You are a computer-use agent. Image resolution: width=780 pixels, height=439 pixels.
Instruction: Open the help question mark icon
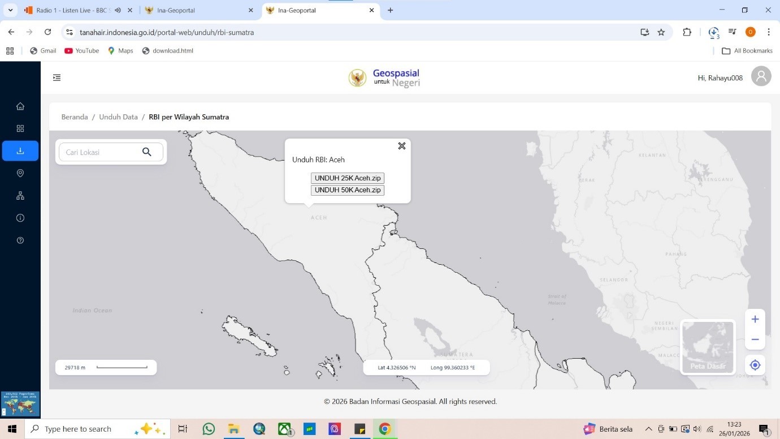[x=20, y=240]
